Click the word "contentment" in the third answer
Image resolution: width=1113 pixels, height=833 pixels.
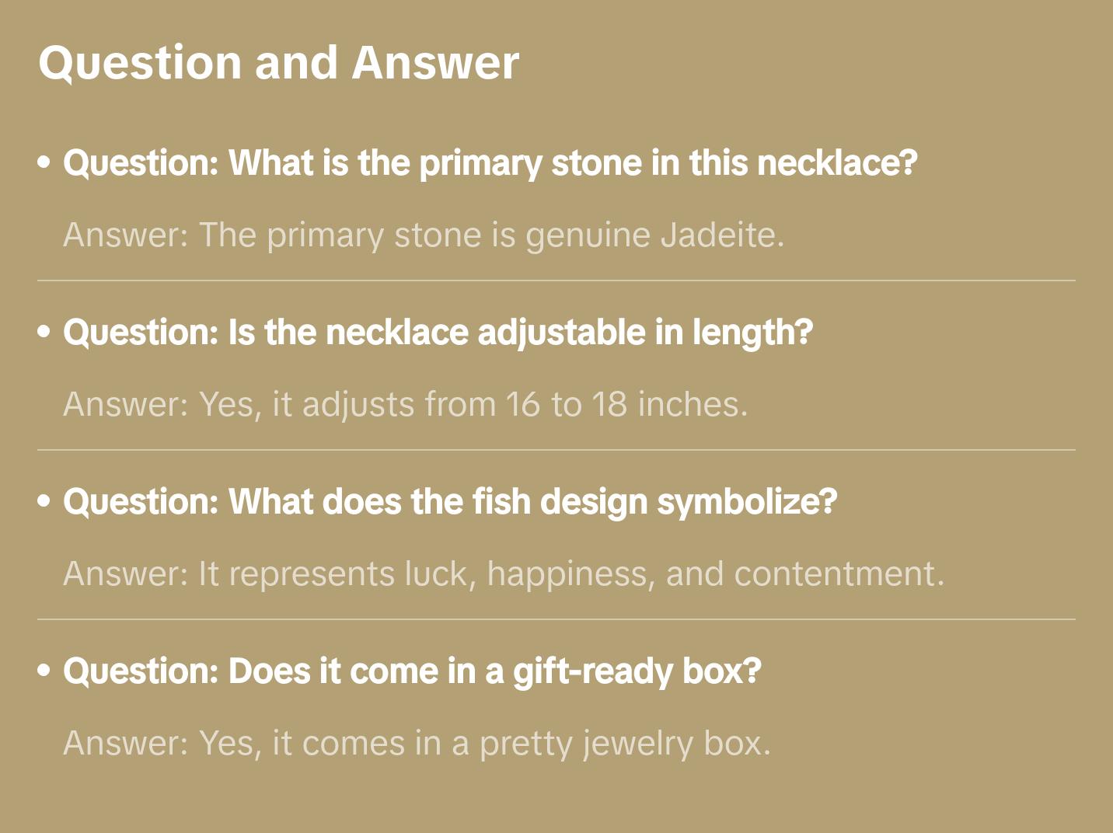838,573
